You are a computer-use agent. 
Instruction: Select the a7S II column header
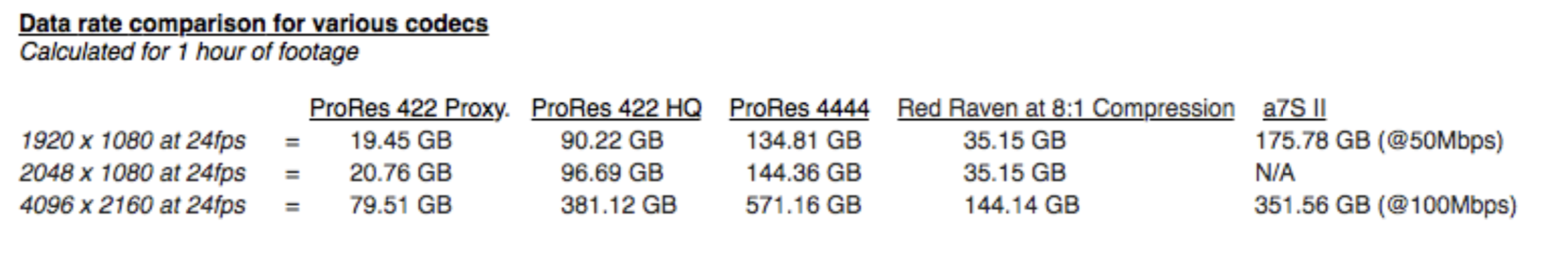1294,109
